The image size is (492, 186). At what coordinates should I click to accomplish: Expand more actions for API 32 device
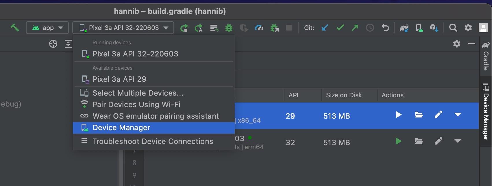pos(458,141)
